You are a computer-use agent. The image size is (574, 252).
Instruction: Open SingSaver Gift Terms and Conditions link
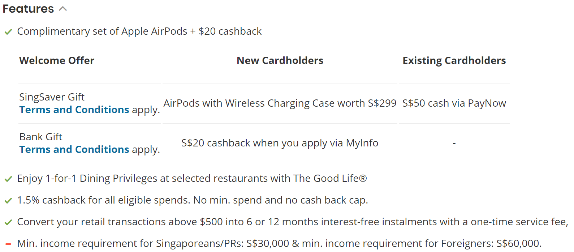[x=74, y=110]
